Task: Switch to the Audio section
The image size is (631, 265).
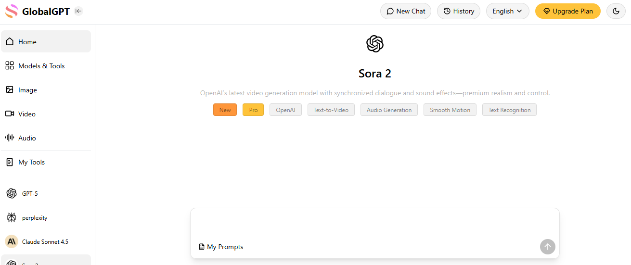Action: pos(27,138)
